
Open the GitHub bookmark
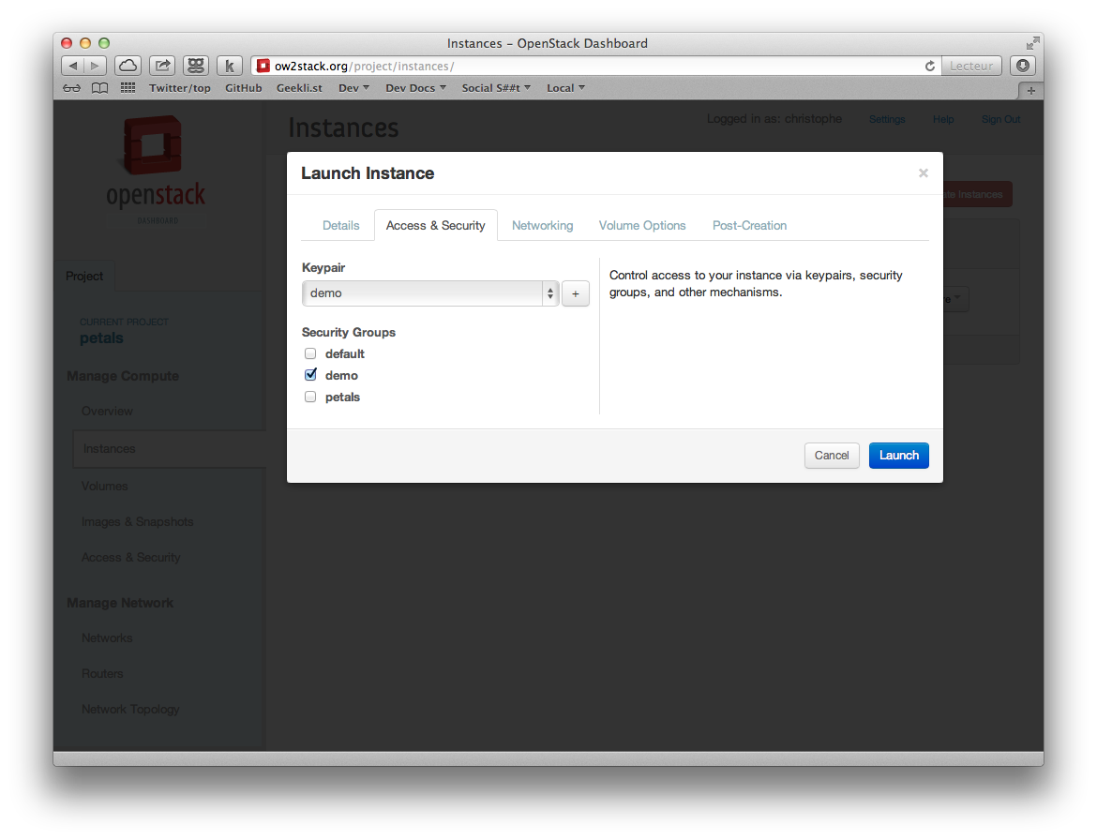pos(244,88)
